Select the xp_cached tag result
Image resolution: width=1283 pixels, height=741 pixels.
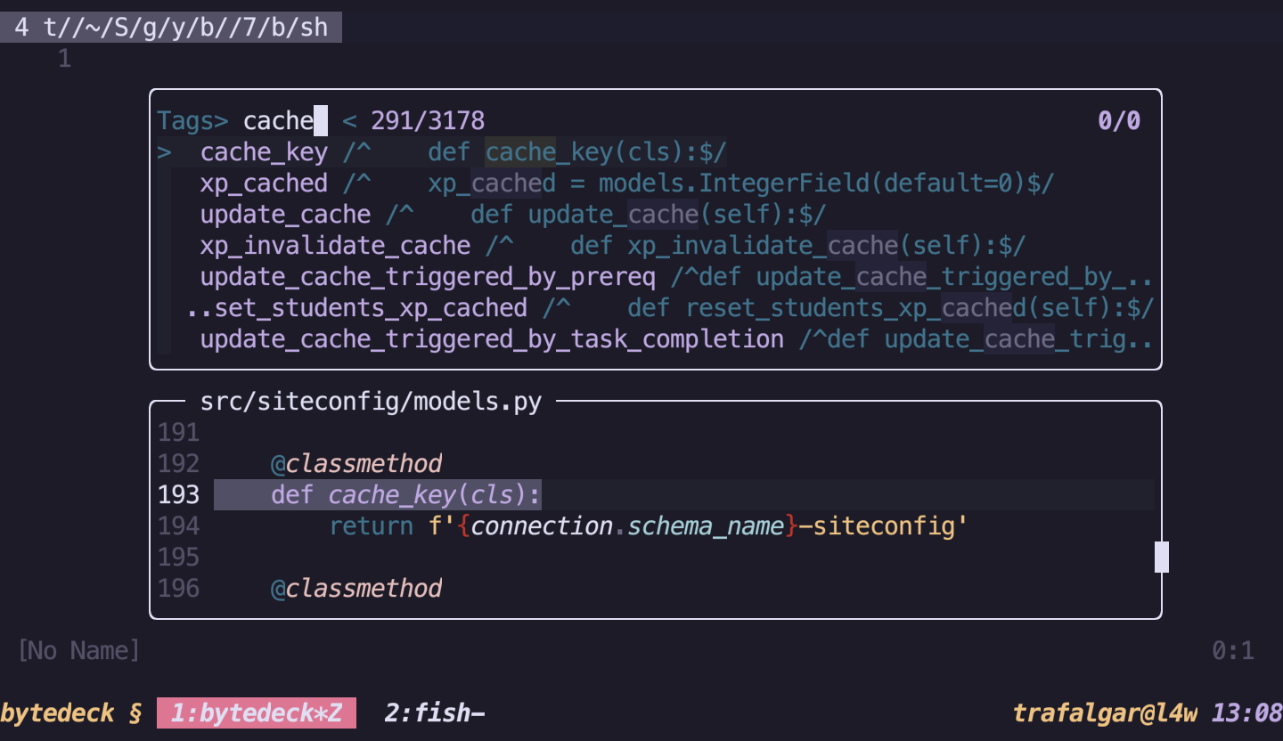click(265, 183)
